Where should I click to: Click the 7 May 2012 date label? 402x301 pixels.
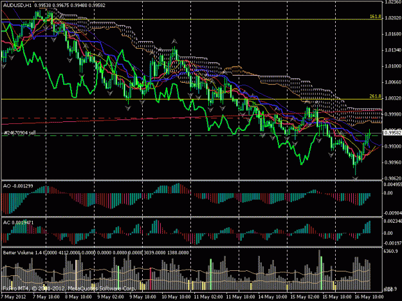(14, 297)
